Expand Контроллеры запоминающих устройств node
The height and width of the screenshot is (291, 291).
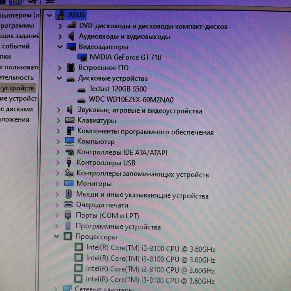tap(57, 173)
